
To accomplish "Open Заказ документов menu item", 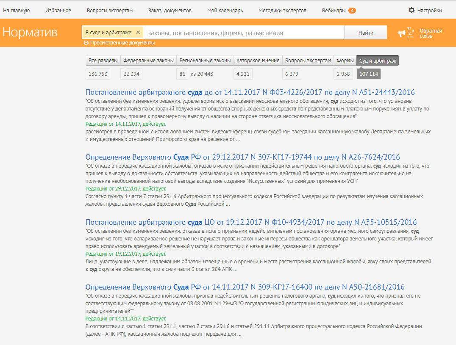I will click(170, 11).
